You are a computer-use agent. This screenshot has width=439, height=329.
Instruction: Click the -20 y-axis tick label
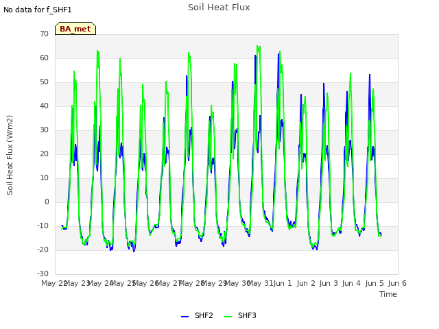[x=43, y=249]
